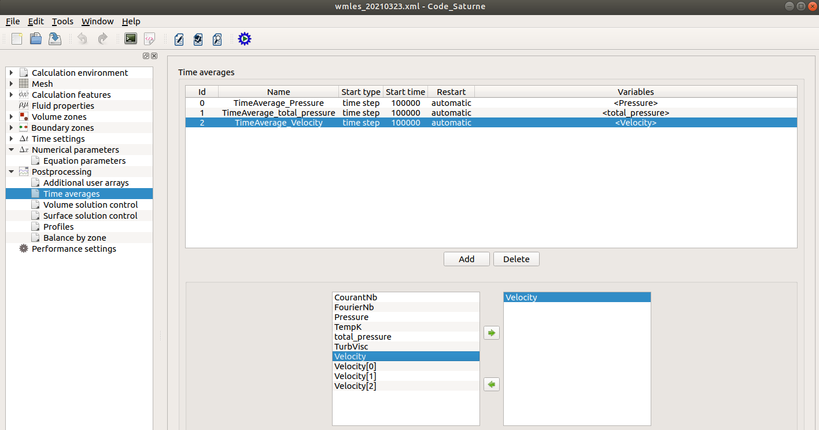Select TimeAverage_Pressure row in the table

coord(278,103)
